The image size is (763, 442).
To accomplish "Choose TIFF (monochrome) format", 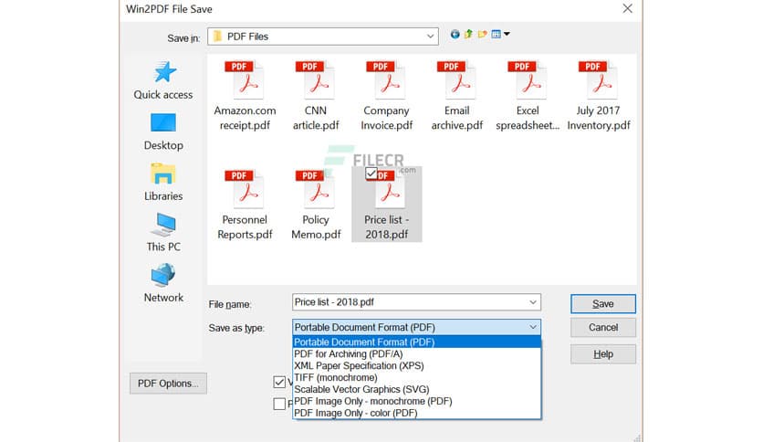I will coord(416,378).
